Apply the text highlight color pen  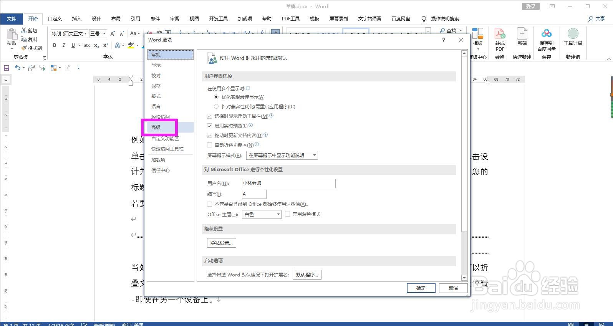coord(131,45)
